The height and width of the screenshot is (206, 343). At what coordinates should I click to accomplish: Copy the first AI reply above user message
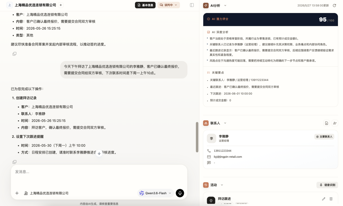[14, 54]
